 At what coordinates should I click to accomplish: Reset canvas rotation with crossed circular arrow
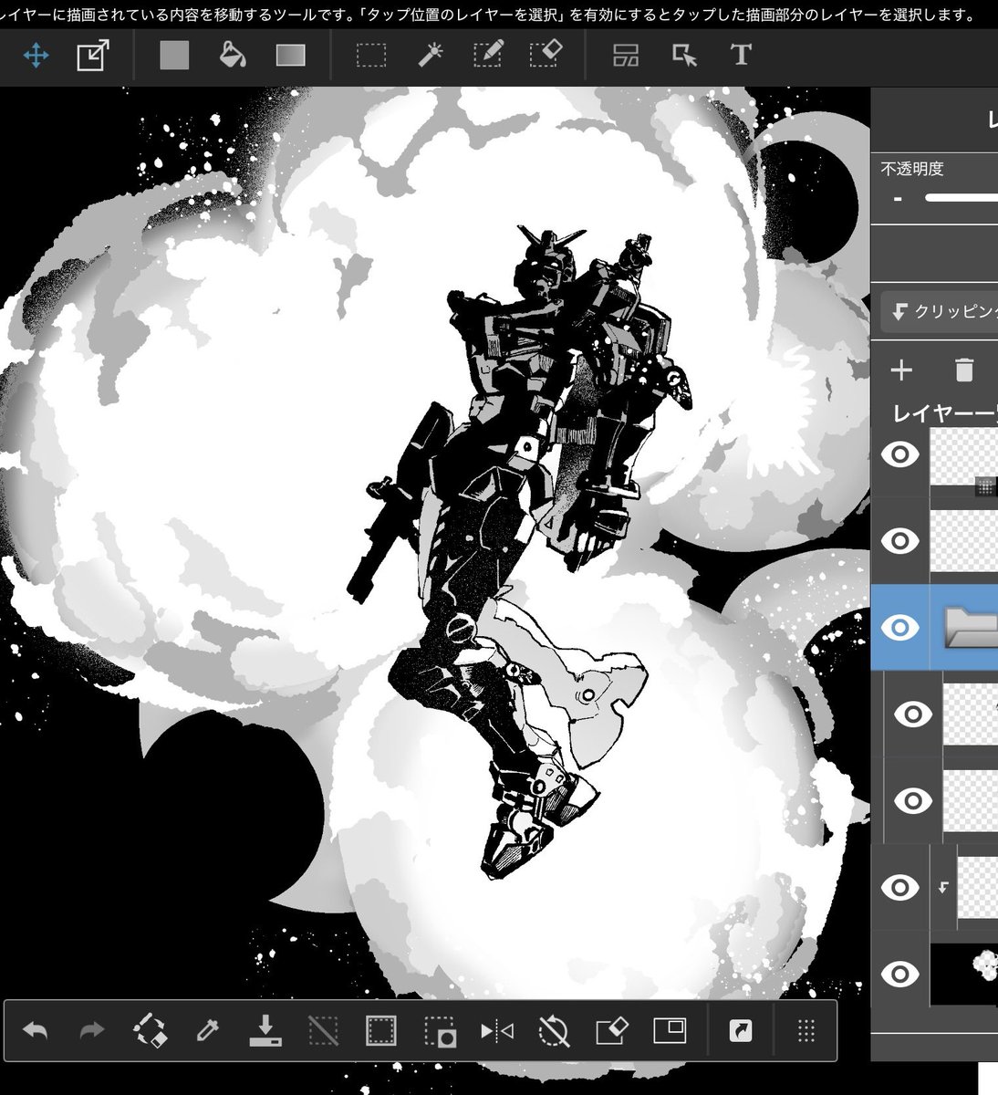(x=554, y=1032)
